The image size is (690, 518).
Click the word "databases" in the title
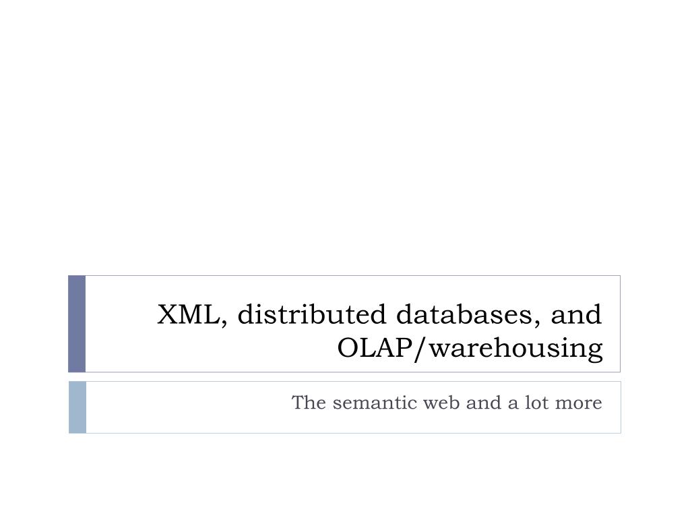coord(465,314)
